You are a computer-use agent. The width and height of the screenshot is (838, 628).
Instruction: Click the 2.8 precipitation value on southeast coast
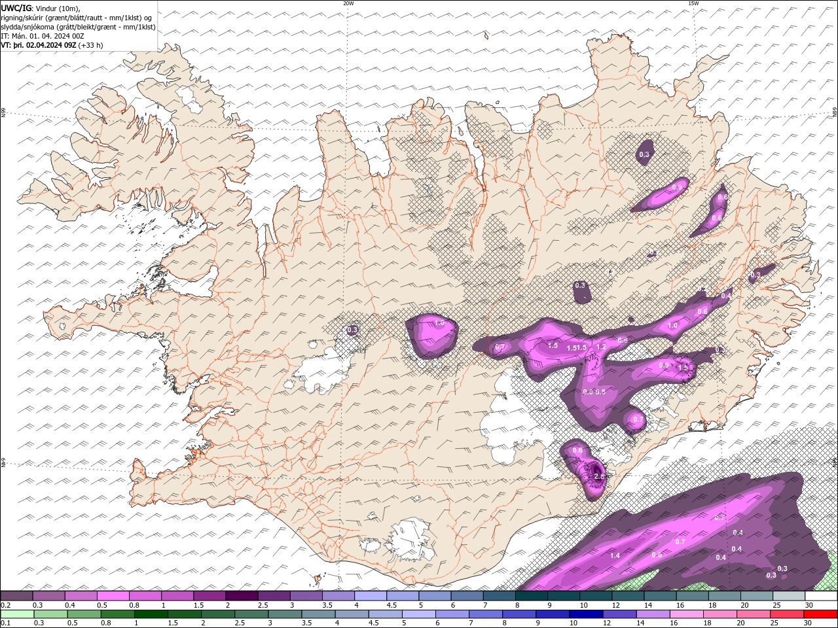[599, 477]
